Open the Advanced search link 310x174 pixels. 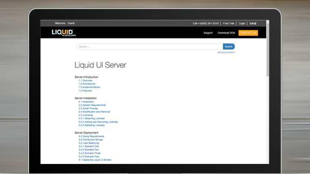tap(226, 52)
